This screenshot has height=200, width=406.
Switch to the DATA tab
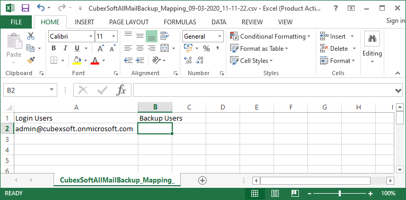219,22
